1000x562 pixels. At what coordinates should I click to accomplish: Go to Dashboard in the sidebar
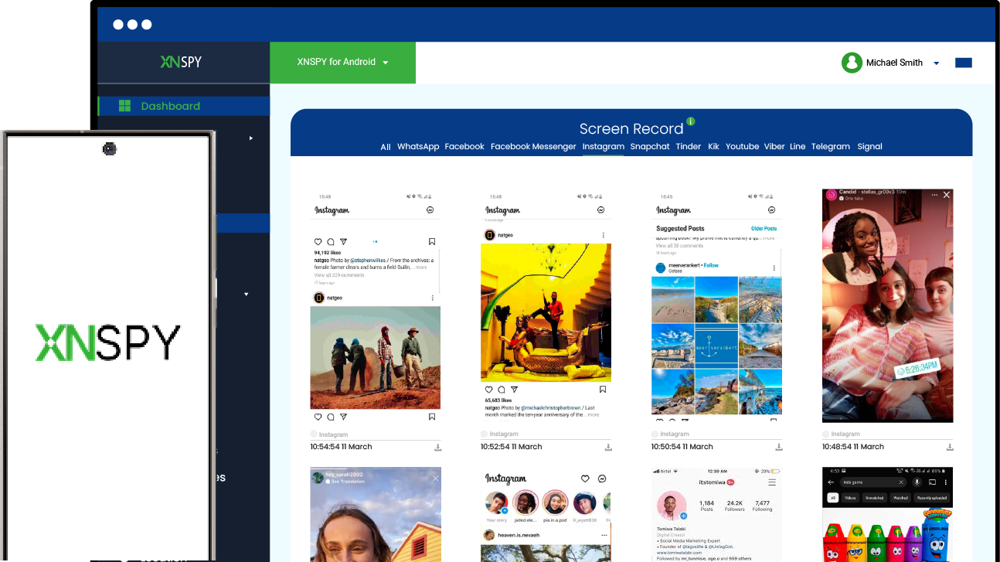pos(170,106)
